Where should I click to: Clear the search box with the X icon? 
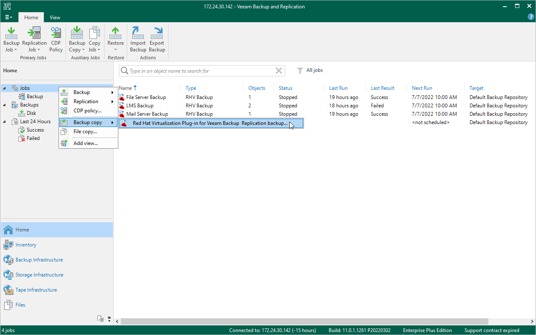click(x=279, y=71)
